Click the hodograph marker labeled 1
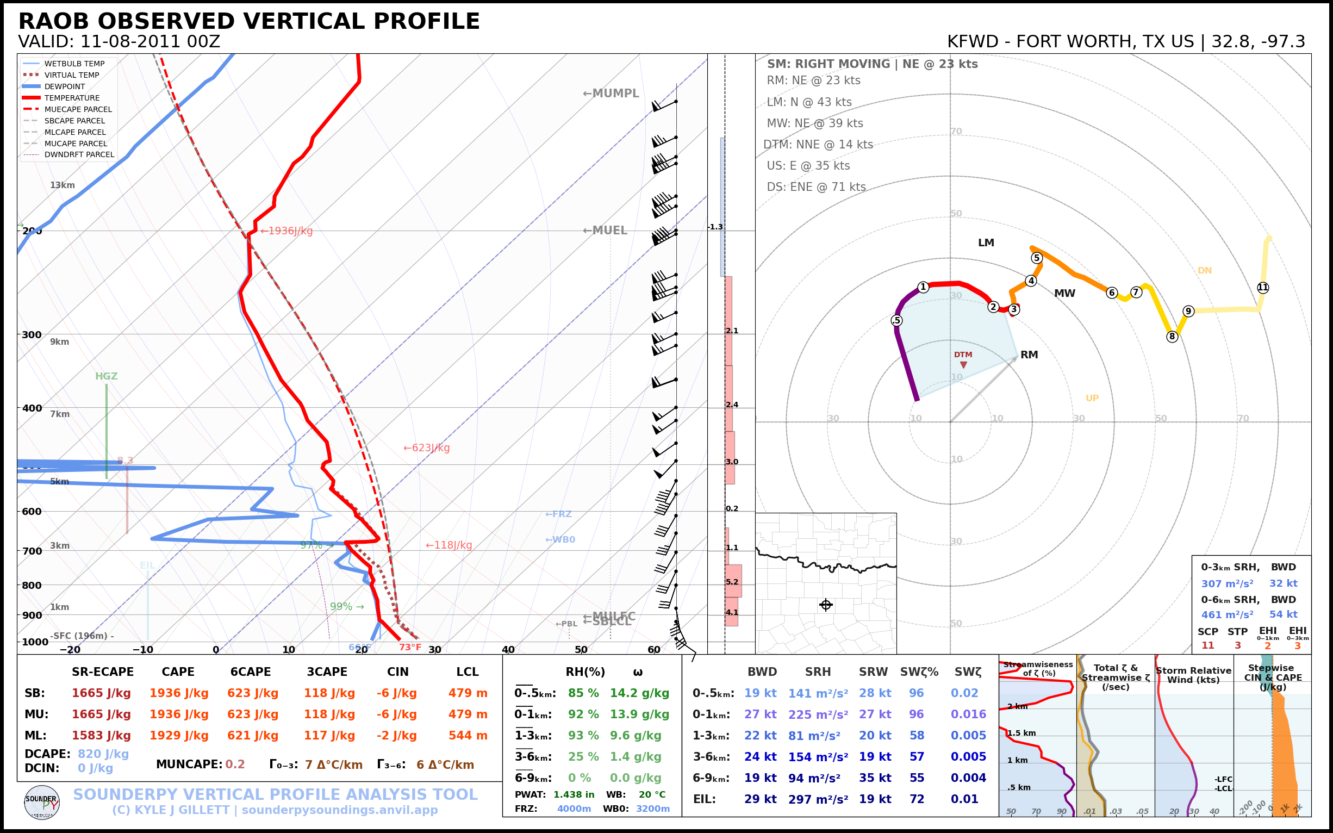This screenshot has width=1333, height=833. pos(923,287)
